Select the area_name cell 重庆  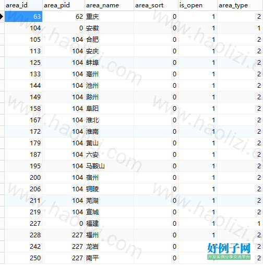109,17
